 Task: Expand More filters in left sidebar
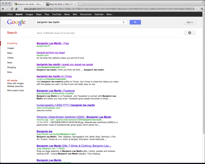click(x=10, y=72)
